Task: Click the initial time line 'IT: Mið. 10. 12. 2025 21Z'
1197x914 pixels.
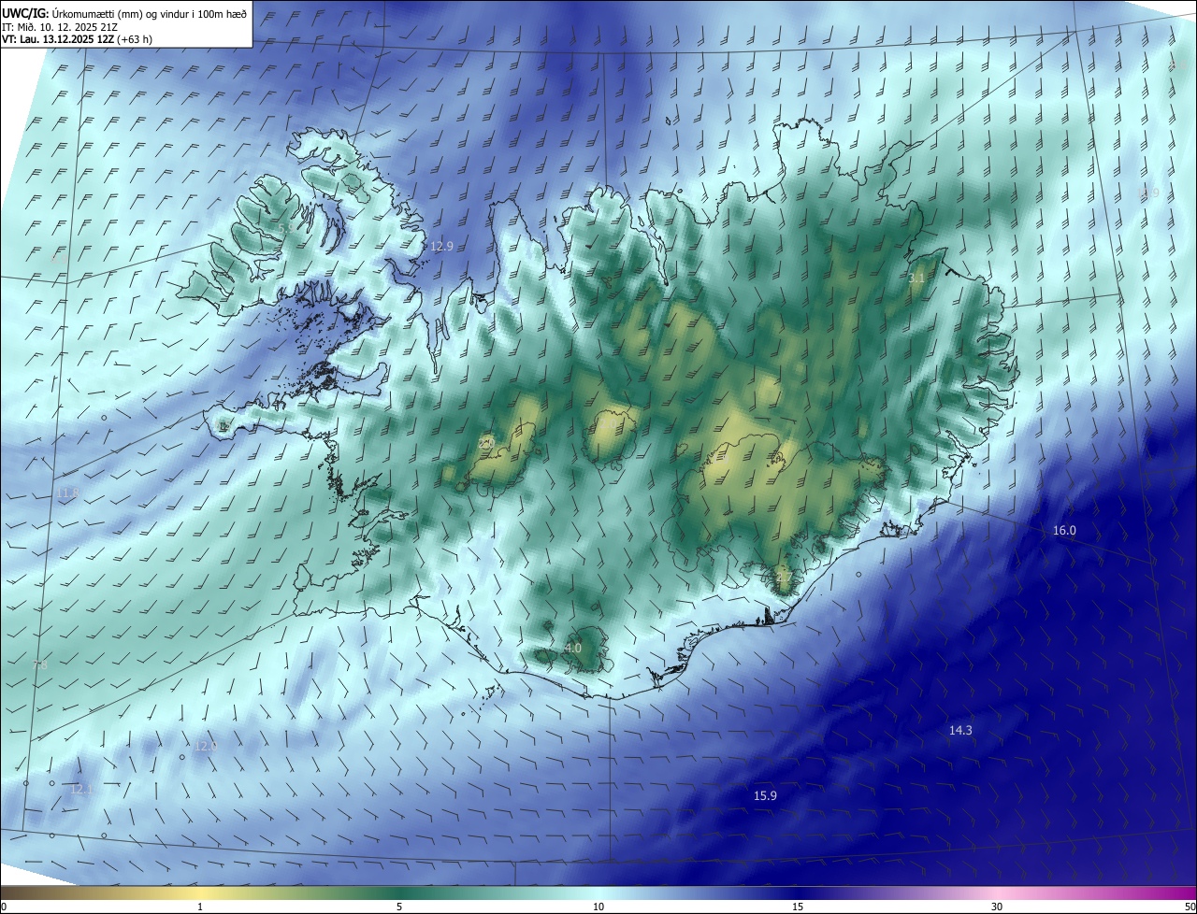Action: point(60,27)
